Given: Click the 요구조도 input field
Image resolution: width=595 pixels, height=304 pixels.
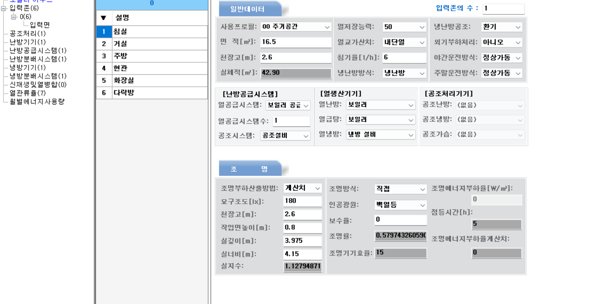Looking at the screenshot, I should [x=302, y=201].
